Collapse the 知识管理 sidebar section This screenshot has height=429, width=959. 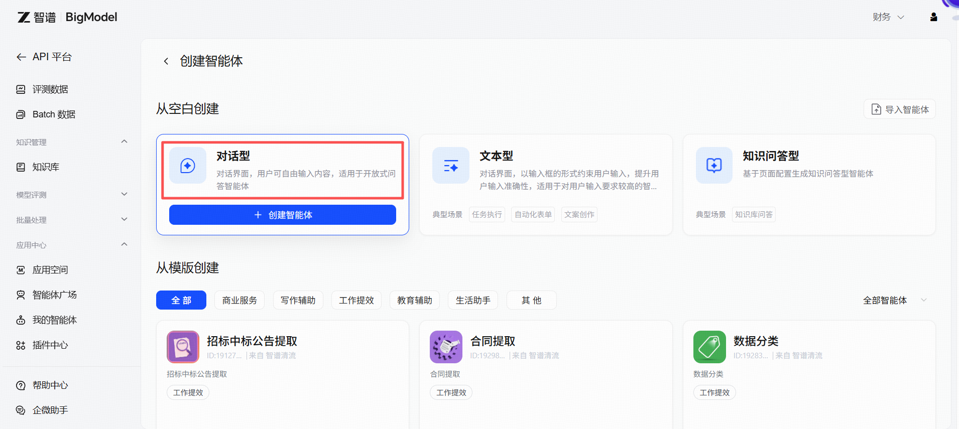(x=124, y=142)
